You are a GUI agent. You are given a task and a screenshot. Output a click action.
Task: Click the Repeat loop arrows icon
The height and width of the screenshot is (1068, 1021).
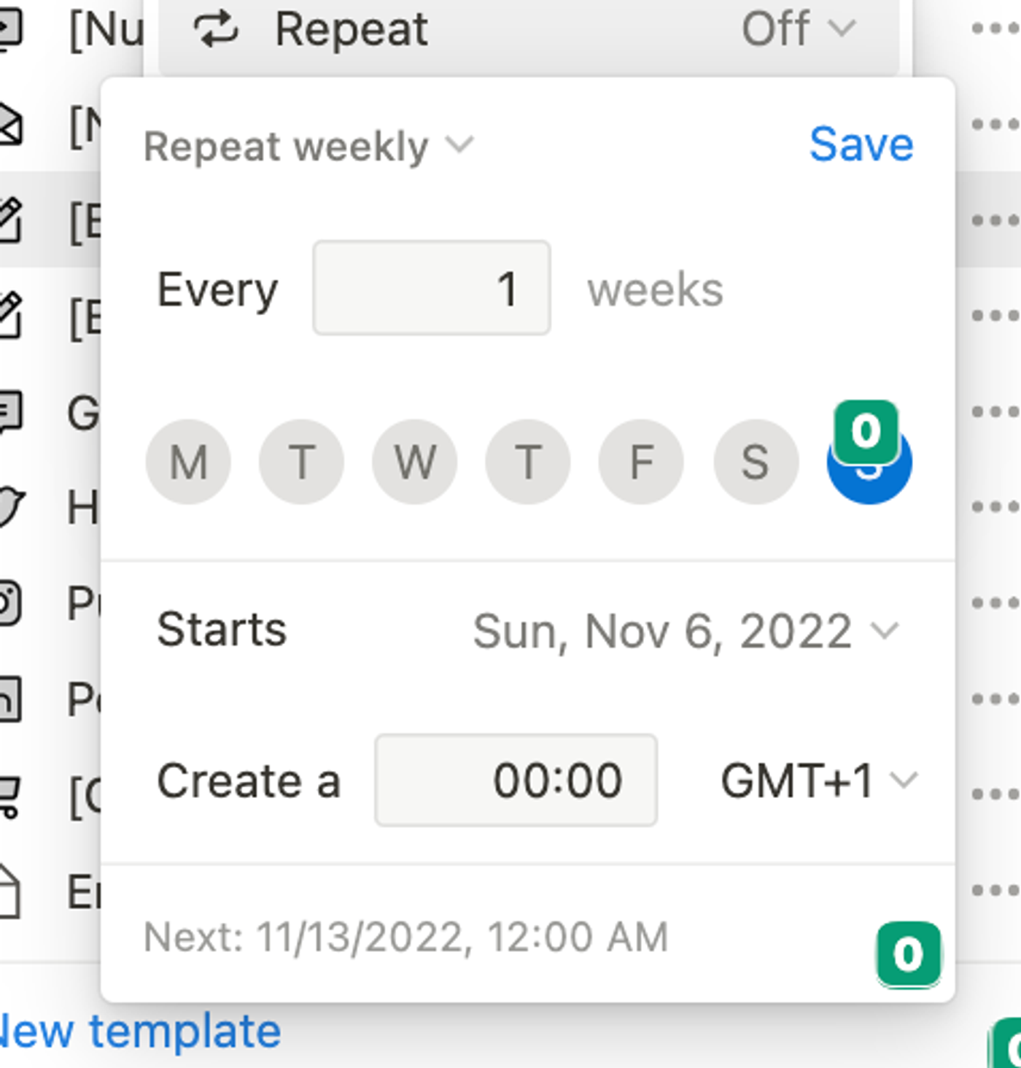[215, 29]
